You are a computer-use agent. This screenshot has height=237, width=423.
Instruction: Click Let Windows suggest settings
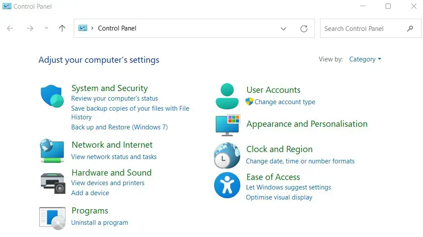[x=288, y=187]
